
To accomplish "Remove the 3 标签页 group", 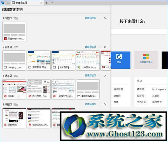I will coord(105,104).
